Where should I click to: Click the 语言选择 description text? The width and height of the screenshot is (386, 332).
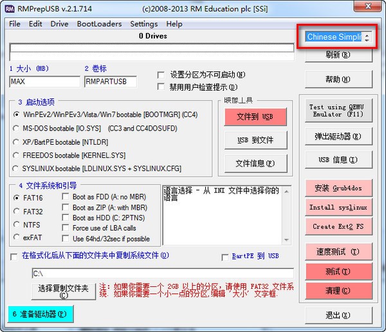[x=221, y=194]
